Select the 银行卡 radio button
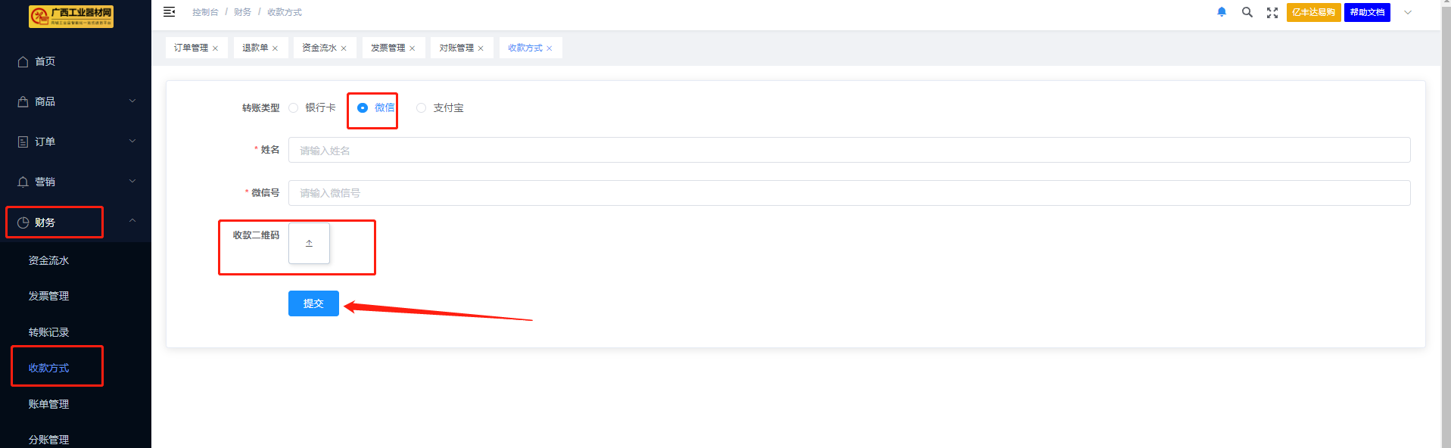Screen dimensions: 1451x448 tap(294, 108)
